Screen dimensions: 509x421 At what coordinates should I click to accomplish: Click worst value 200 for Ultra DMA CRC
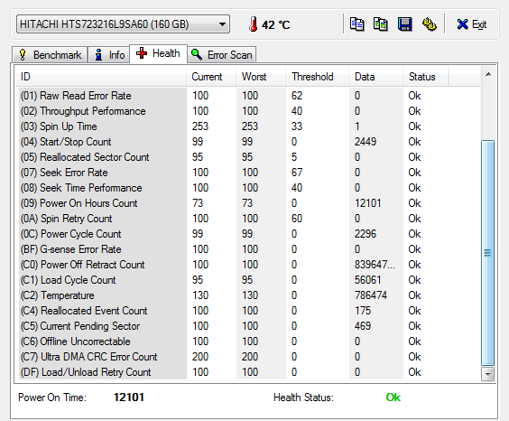click(250, 357)
